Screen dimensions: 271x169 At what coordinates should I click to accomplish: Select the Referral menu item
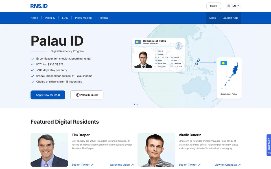(103, 18)
